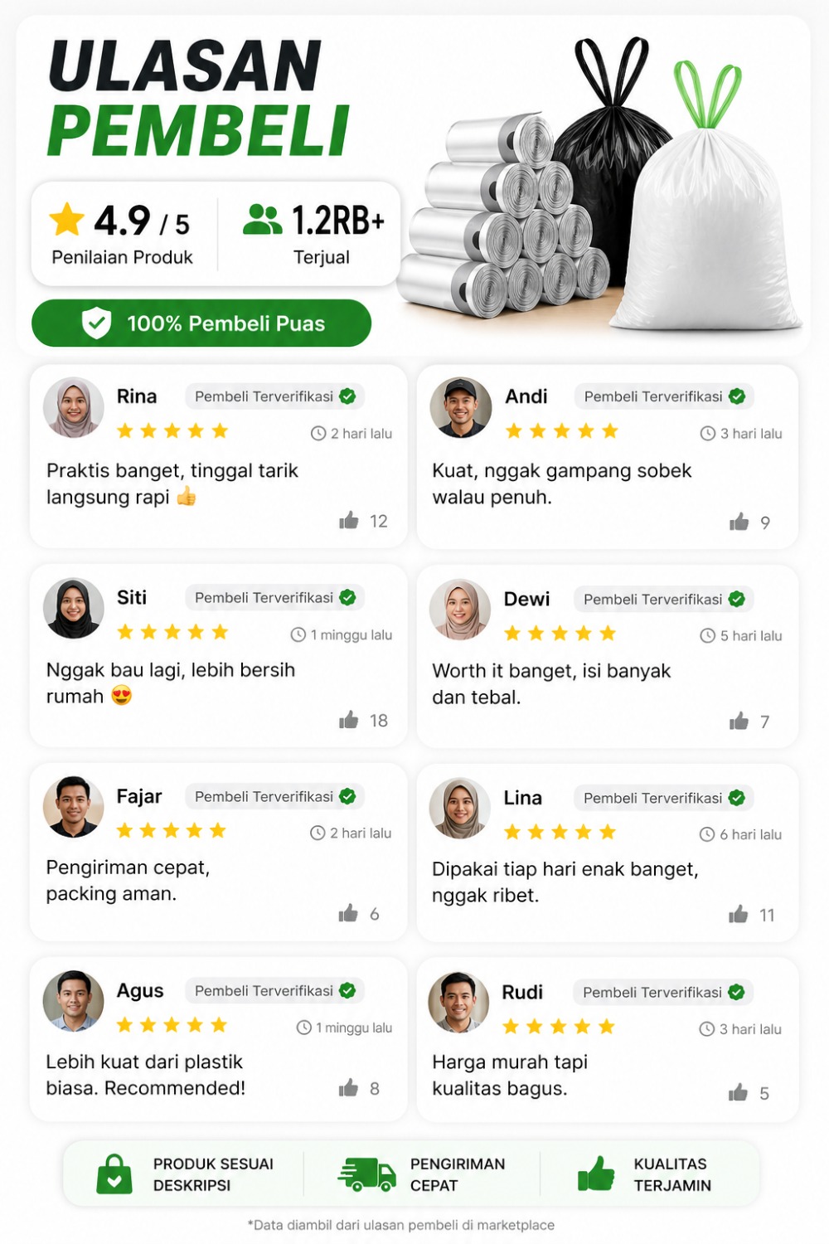Like Andi's review with the thumbs-up
829x1244 pixels.
(739, 522)
